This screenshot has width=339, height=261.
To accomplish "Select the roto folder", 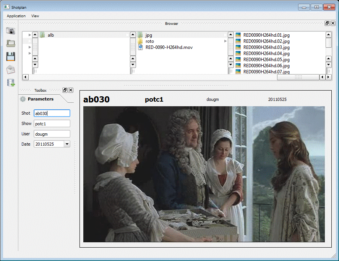I will 149,41.
